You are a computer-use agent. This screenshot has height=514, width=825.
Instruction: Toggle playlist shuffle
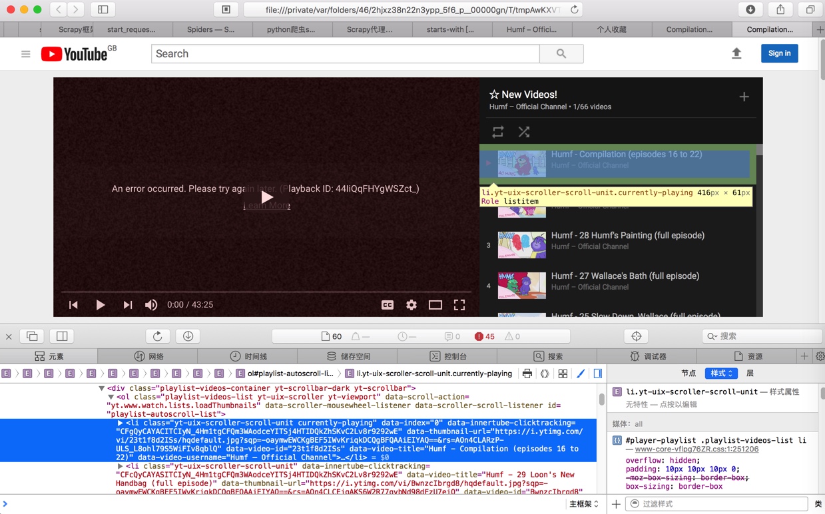coord(524,132)
